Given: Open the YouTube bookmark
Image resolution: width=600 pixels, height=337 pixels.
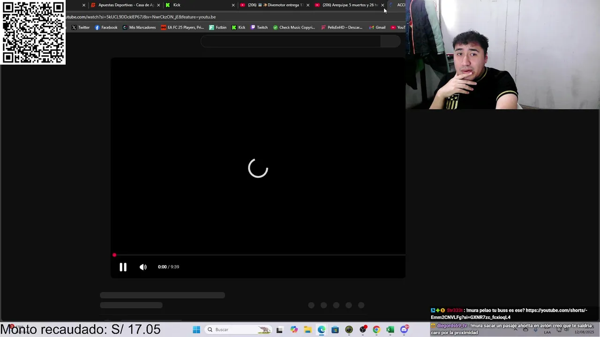Looking at the screenshot, I should [x=398, y=28].
